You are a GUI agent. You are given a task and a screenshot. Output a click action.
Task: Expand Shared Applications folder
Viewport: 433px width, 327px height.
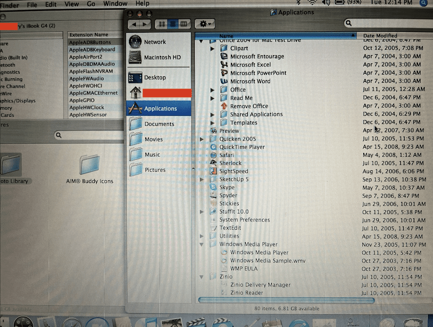212,115
